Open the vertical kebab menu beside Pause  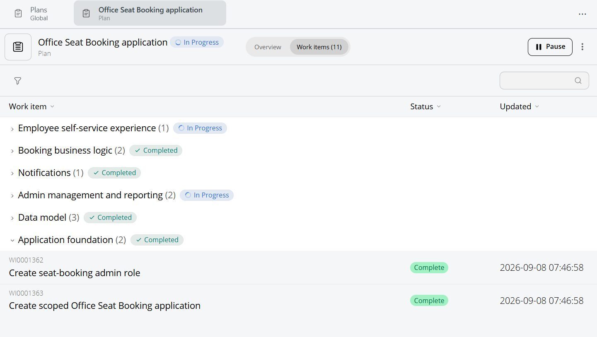click(582, 47)
